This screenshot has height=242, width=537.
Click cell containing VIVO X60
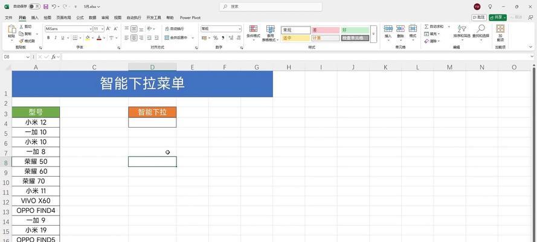click(x=36, y=200)
